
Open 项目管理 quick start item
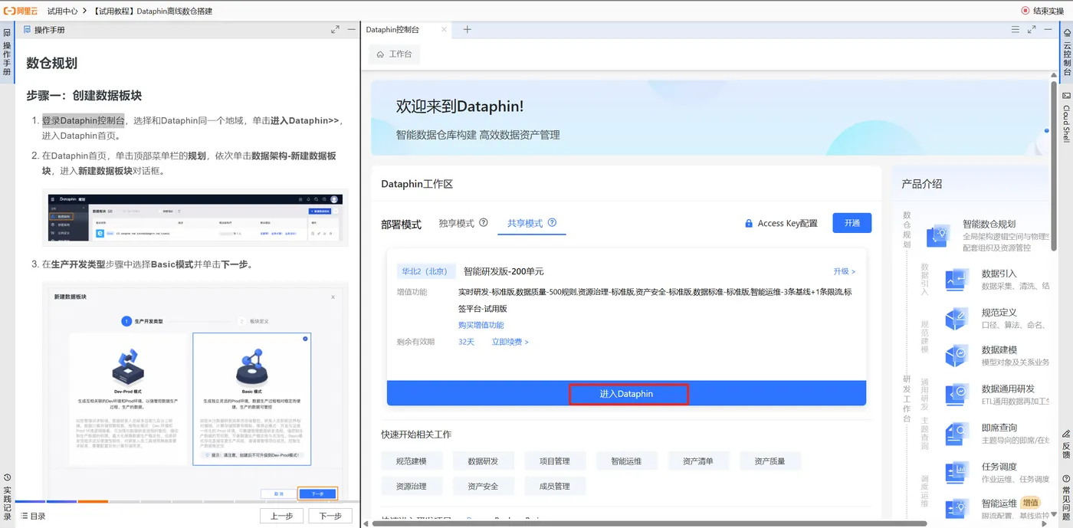click(x=555, y=461)
